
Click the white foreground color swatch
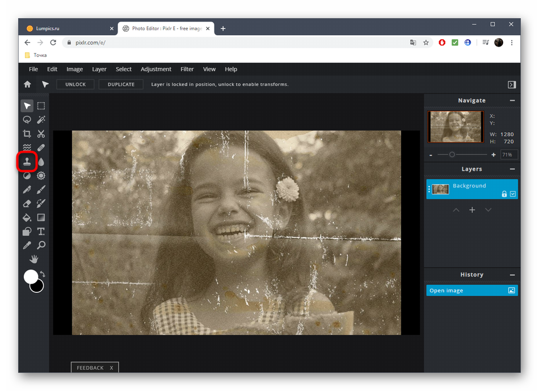pos(30,276)
